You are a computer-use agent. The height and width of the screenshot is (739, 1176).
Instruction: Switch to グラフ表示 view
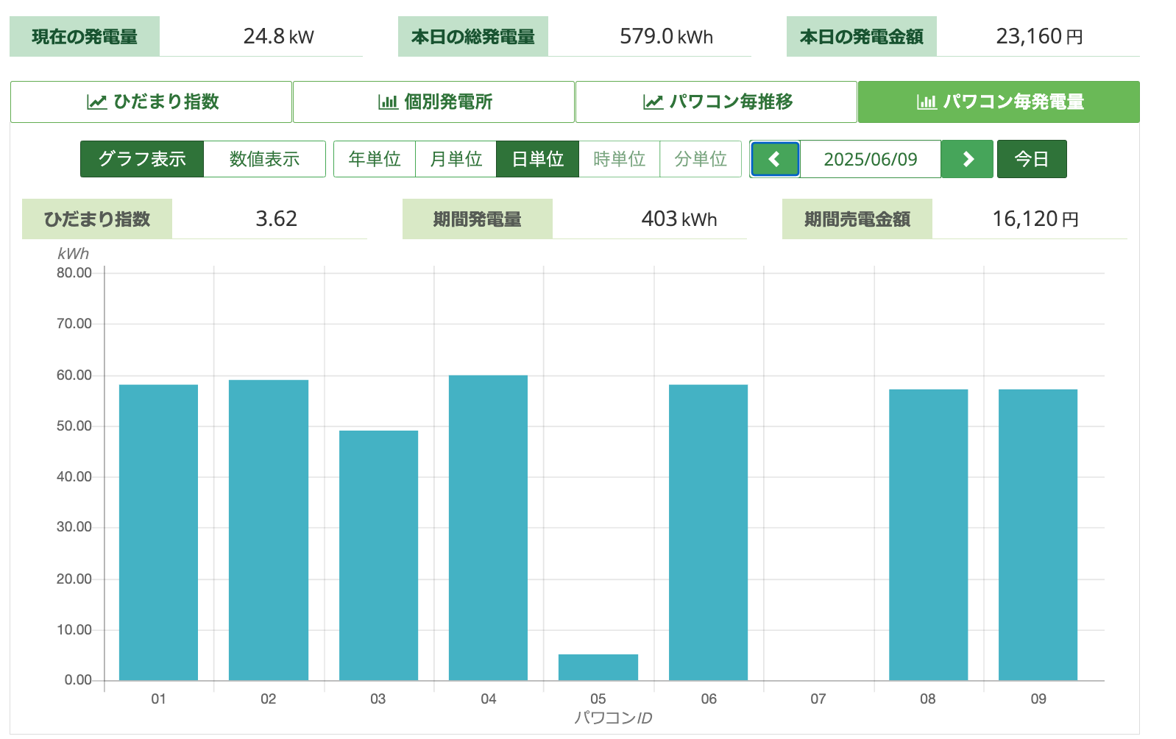[142, 159]
